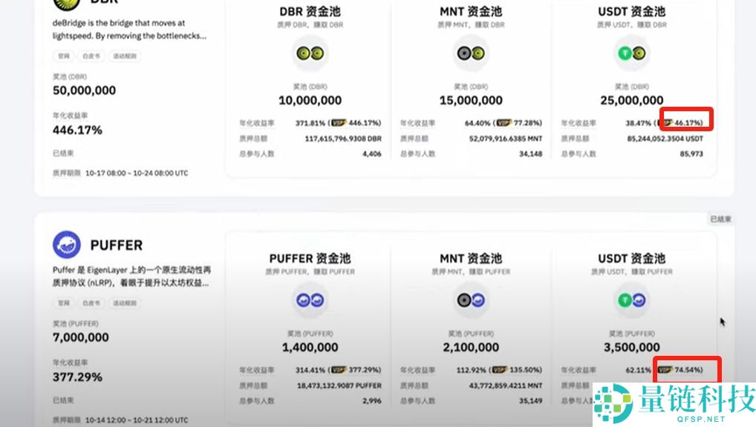Click staked total 117,615,796.9308 DBR

click(343, 139)
